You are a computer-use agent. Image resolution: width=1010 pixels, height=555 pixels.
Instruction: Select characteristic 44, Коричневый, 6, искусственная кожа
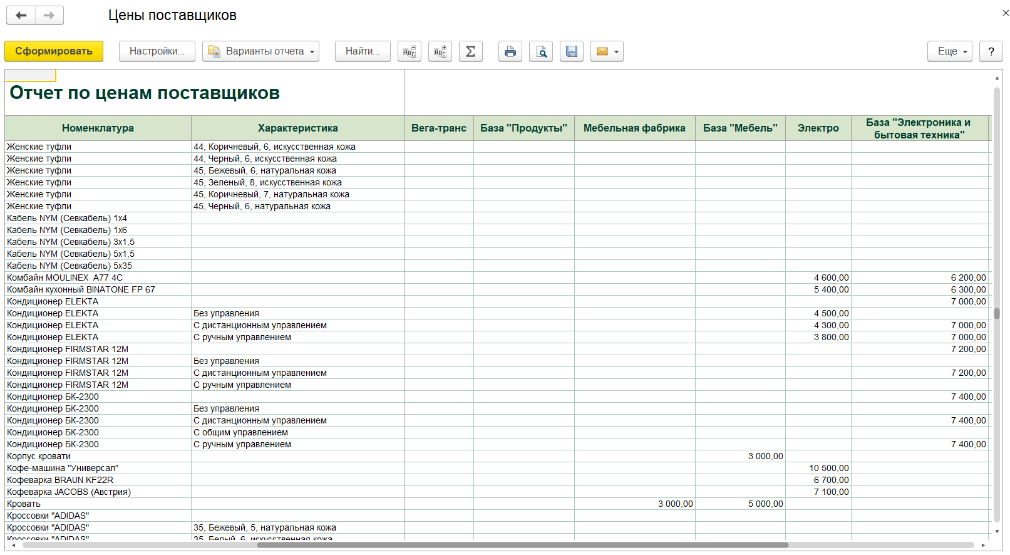click(298, 147)
